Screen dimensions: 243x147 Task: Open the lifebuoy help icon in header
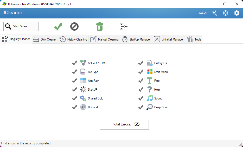pyautogui.click(x=226, y=13)
